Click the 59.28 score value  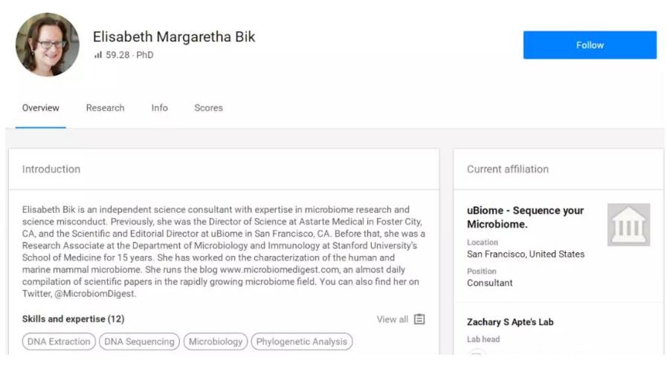tap(117, 55)
